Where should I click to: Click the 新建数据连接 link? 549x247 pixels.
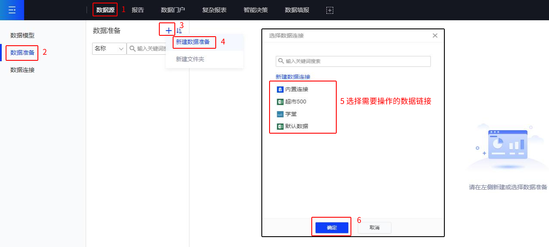click(293, 77)
